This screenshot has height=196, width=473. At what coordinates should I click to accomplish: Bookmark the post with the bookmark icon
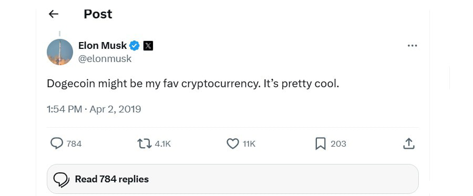pos(321,144)
